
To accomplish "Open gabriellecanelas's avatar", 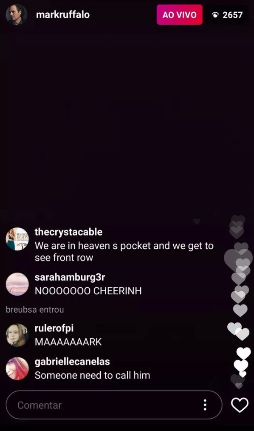I will point(17,368).
